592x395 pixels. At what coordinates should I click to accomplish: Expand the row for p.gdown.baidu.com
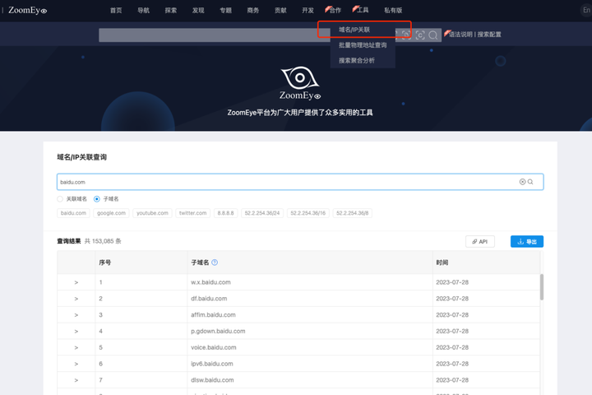[76, 331]
